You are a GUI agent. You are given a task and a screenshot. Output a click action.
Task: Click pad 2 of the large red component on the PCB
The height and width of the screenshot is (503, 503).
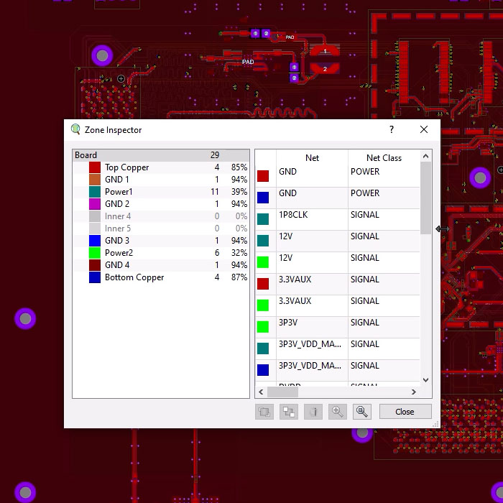coord(325,69)
